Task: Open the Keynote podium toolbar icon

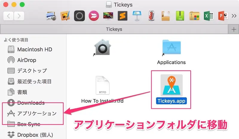Action: (137, 16)
